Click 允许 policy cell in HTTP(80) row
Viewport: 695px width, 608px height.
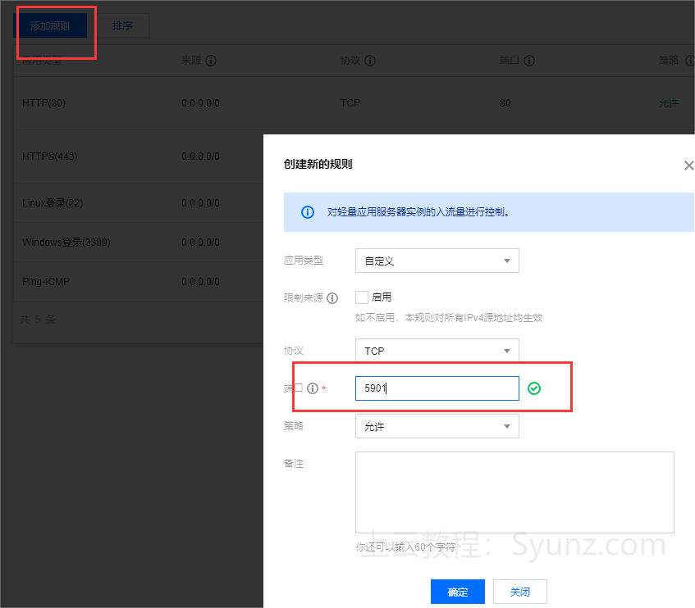coord(669,103)
